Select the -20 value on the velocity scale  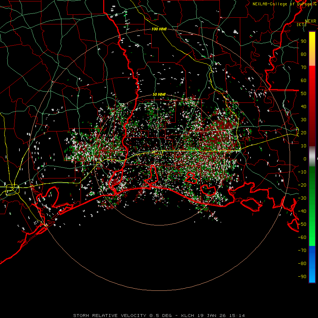(x=302, y=185)
